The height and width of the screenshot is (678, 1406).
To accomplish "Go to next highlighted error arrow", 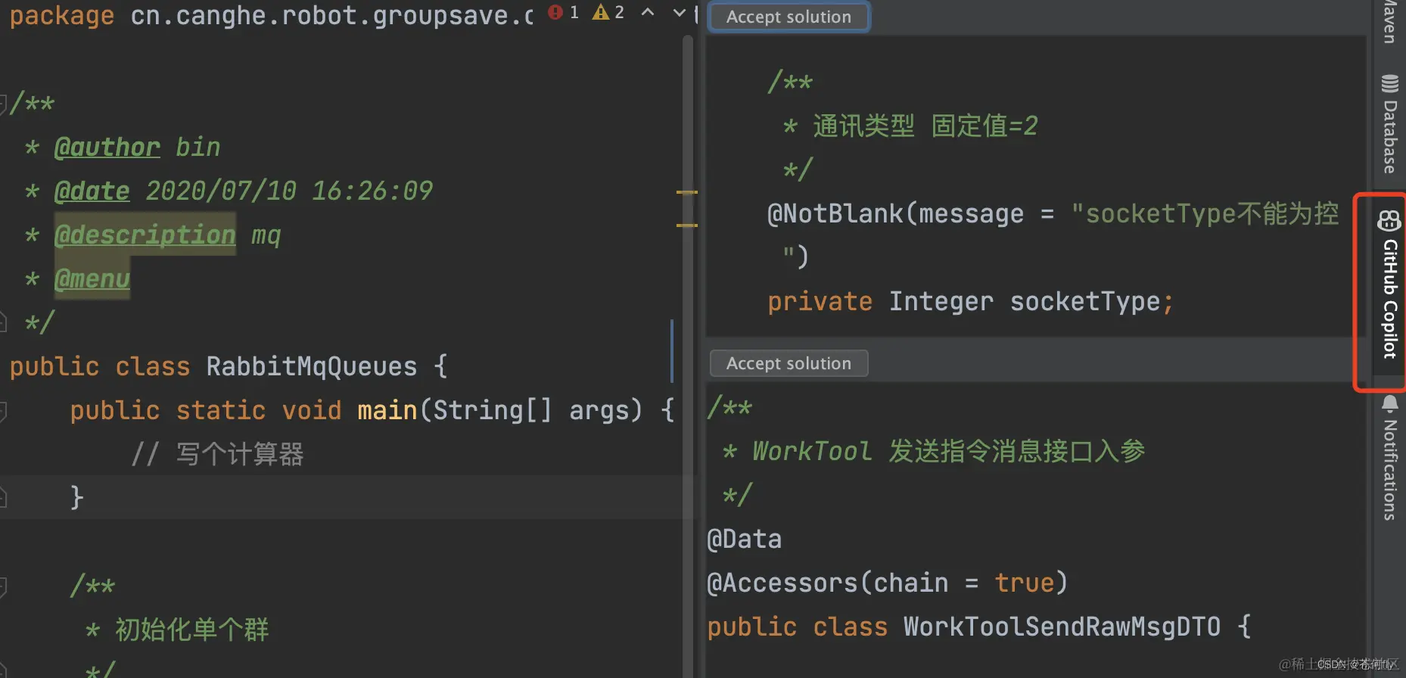I will (680, 12).
